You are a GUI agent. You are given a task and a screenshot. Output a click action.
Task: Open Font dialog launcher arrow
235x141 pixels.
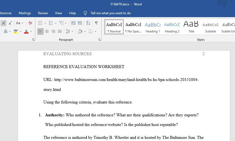[33, 40]
